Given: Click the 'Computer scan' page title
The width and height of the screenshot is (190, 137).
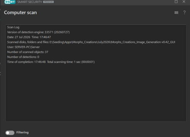Looking at the screenshot, I should 21,13.
